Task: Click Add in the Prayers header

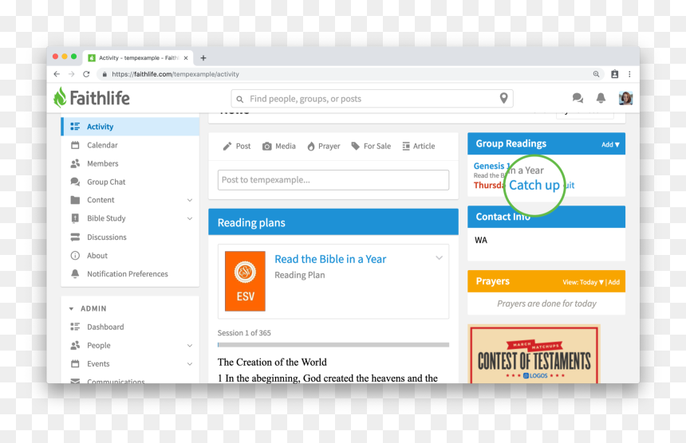Action: pyautogui.click(x=614, y=282)
